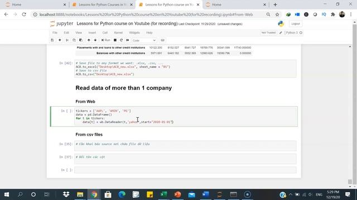Open the cell type Code dropdown
357x200 pixels.
pyautogui.click(x=144, y=41)
